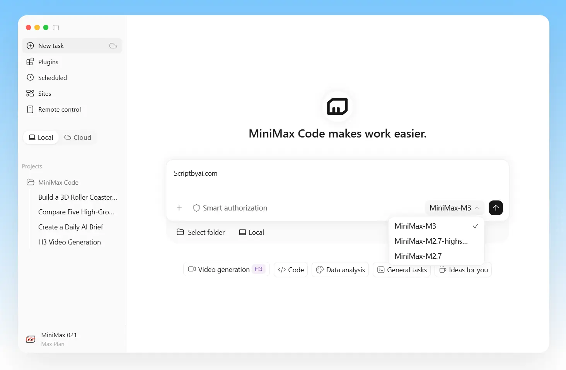Click the laptop icon in Local tab
This screenshot has width=566, height=370.
tap(32, 137)
